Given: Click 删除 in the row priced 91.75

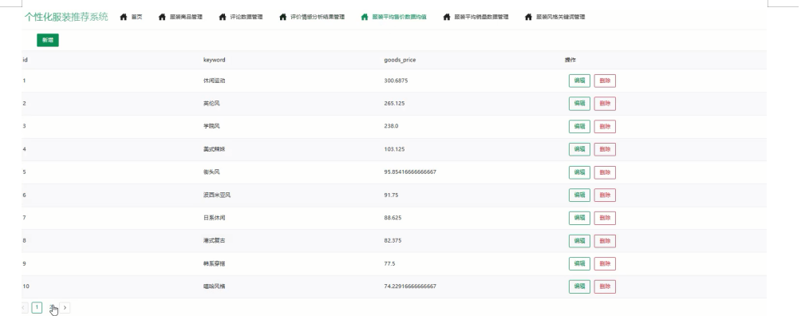Looking at the screenshot, I should pos(605,196).
